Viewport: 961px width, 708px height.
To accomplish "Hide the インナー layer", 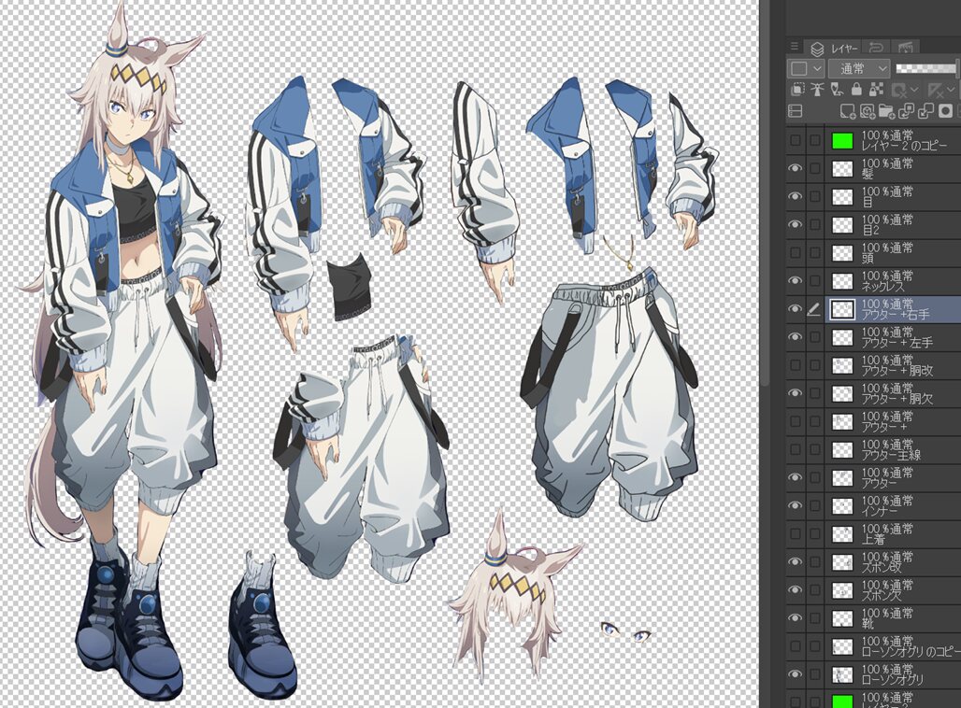I will coord(795,506).
